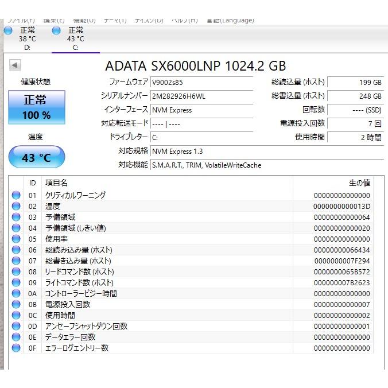Click raw value 0000000000002
The height and width of the screenshot is (388, 388).
pos(342,315)
